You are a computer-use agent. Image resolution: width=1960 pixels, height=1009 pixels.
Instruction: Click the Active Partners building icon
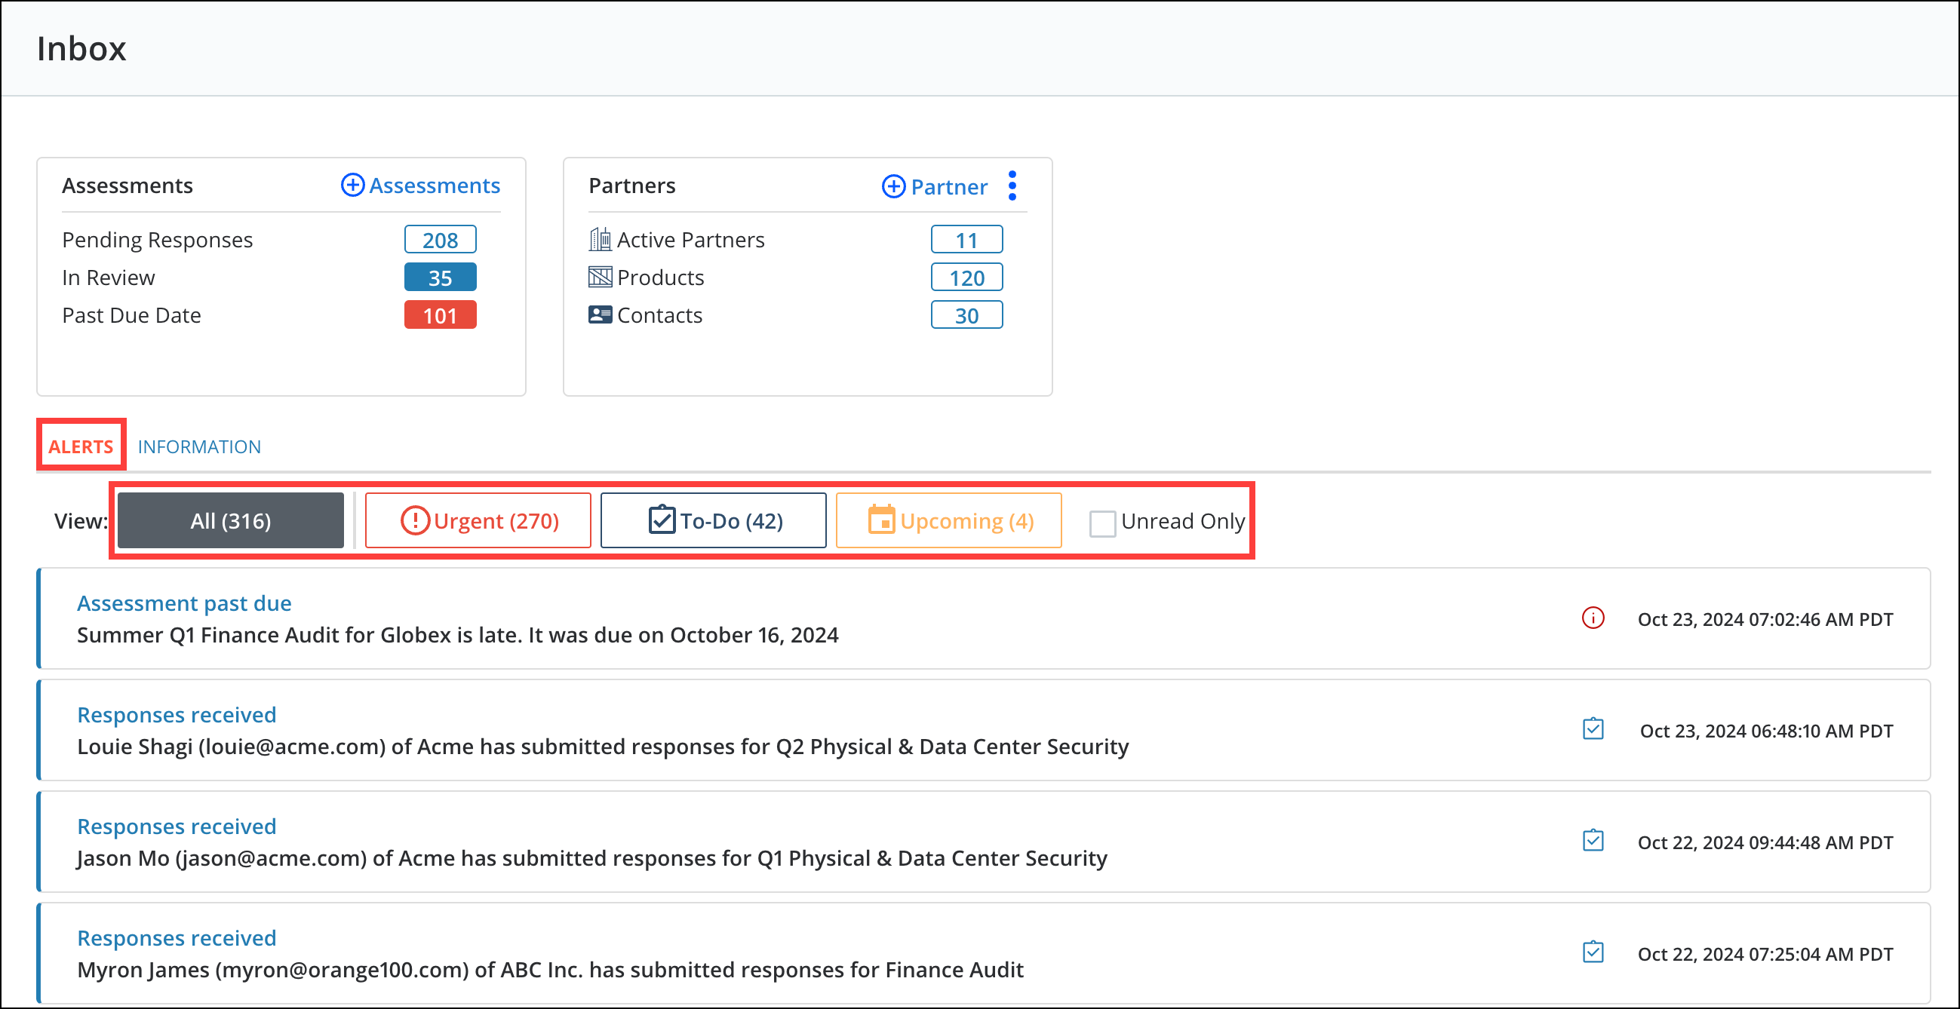[601, 239]
